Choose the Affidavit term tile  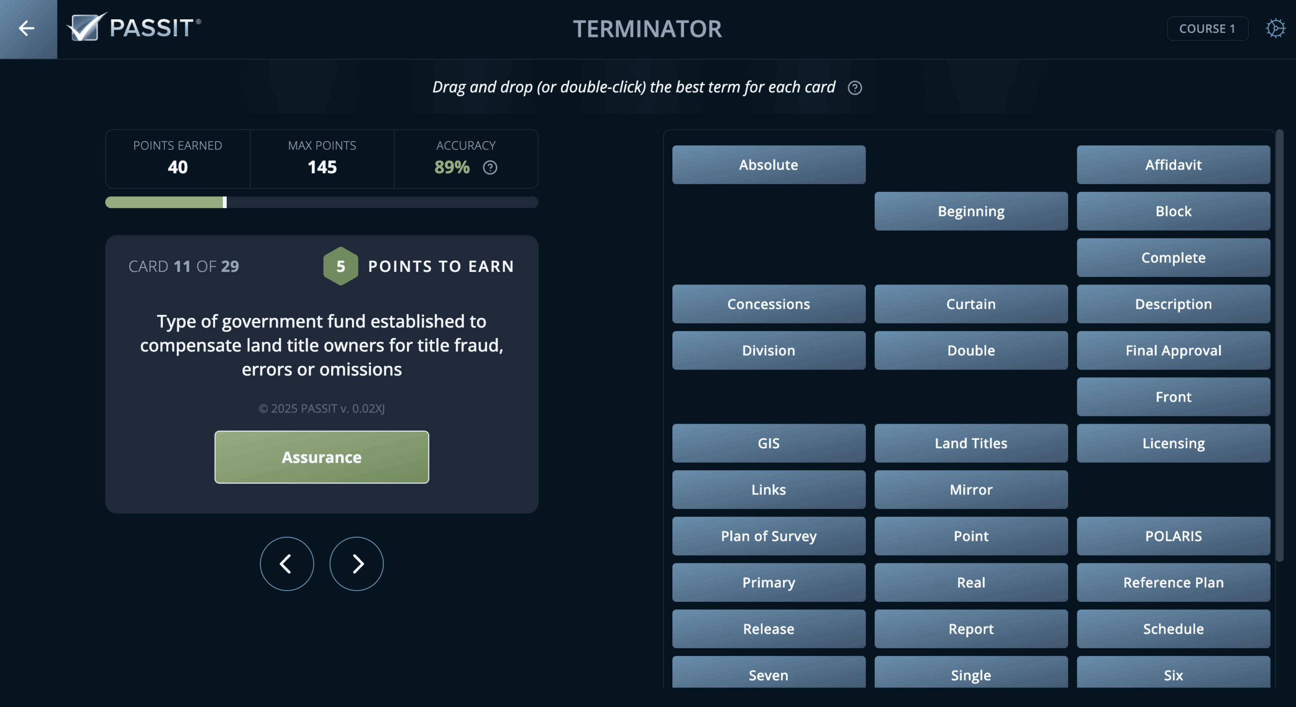[1173, 165]
